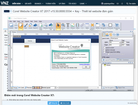Expand the DIỄN ĐÀN dropdown arrow

[x=22, y=4]
